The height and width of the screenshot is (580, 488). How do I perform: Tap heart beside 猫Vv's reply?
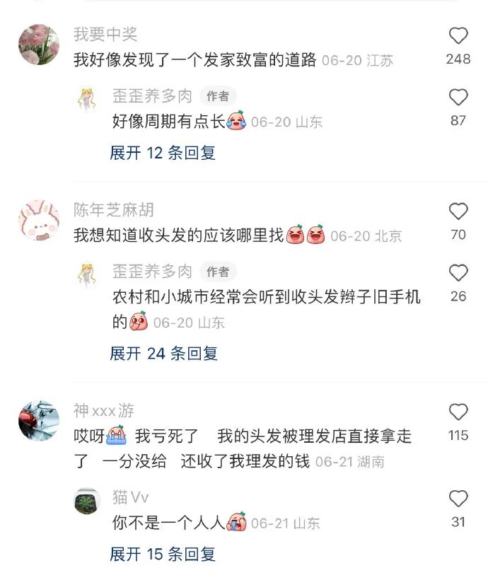click(x=458, y=499)
